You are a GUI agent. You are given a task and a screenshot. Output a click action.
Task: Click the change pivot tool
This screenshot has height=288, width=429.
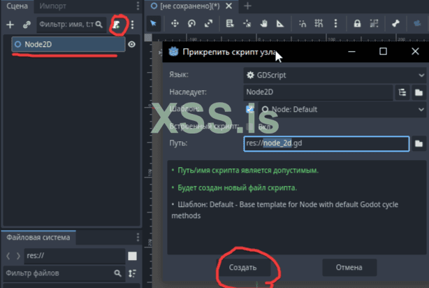click(247, 24)
